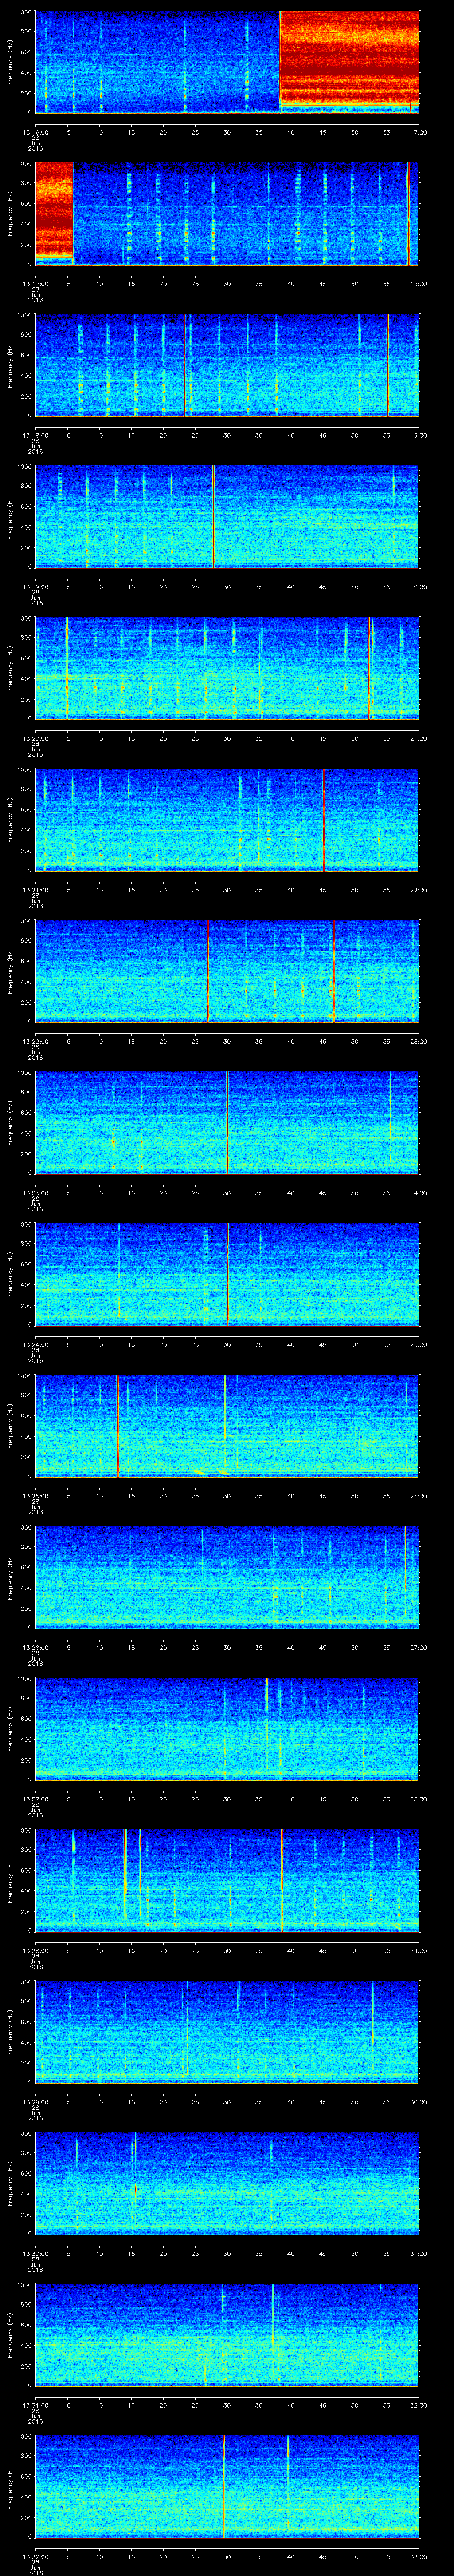Select the spectrogram panel starting at 13:22:00
Screen dimensions: 454x2576
227,971
